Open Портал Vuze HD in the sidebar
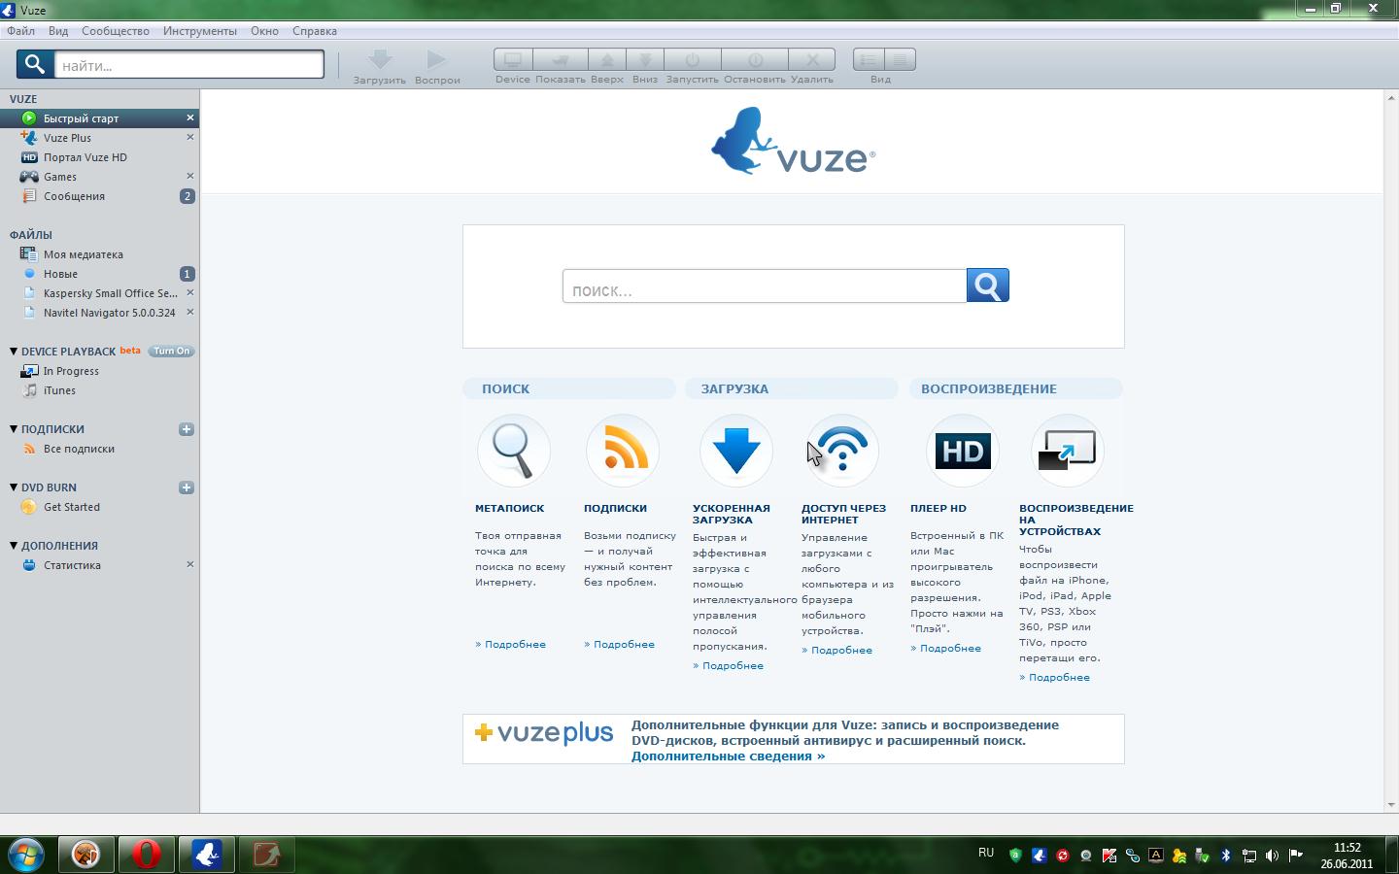The width and height of the screenshot is (1399, 874). (85, 157)
